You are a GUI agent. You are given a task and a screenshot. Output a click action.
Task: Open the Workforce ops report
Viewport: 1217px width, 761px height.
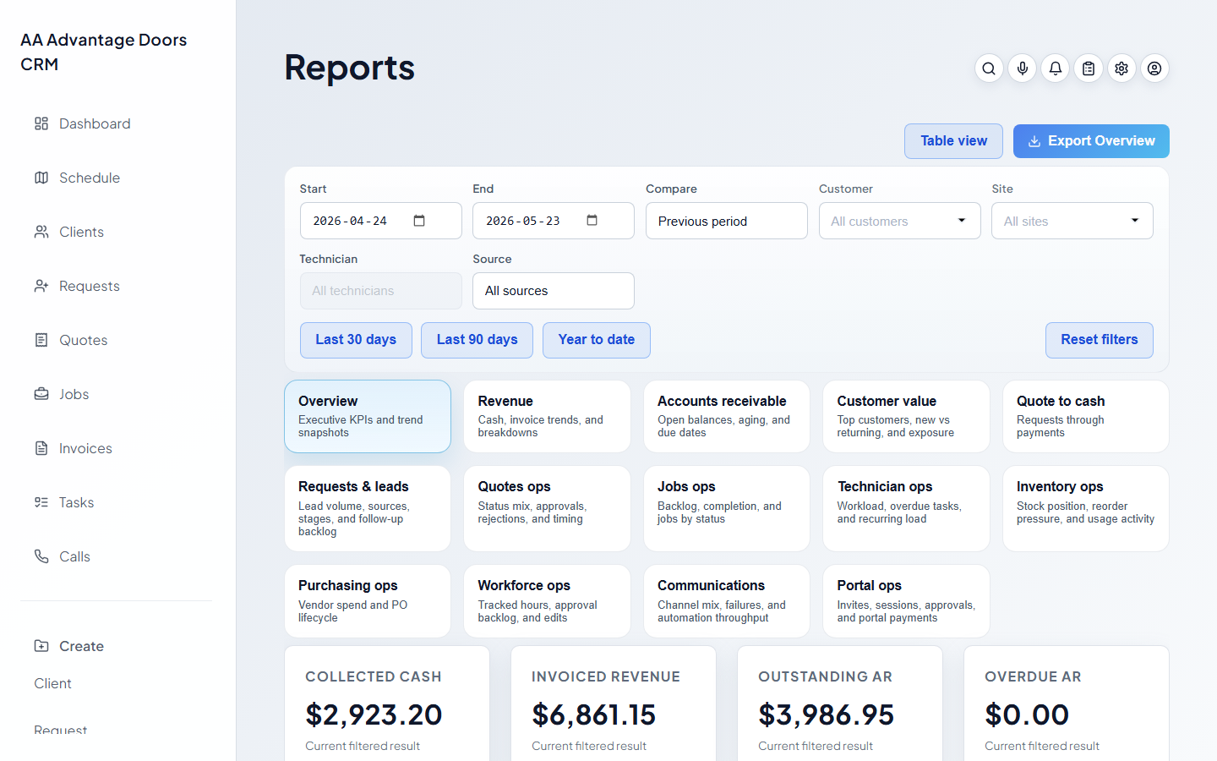[547, 601]
